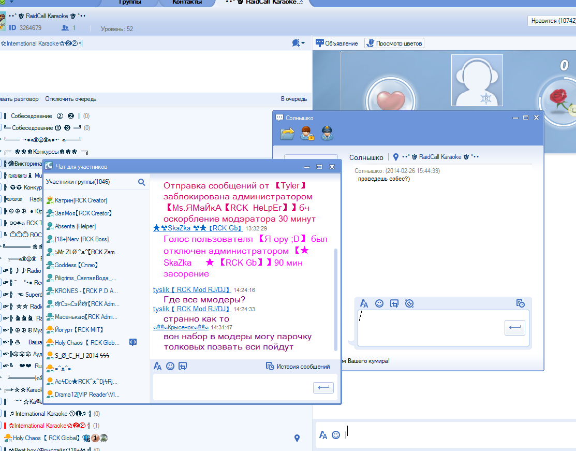
Task: Expand Конкурсы channel group
Action: pos(46,152)
